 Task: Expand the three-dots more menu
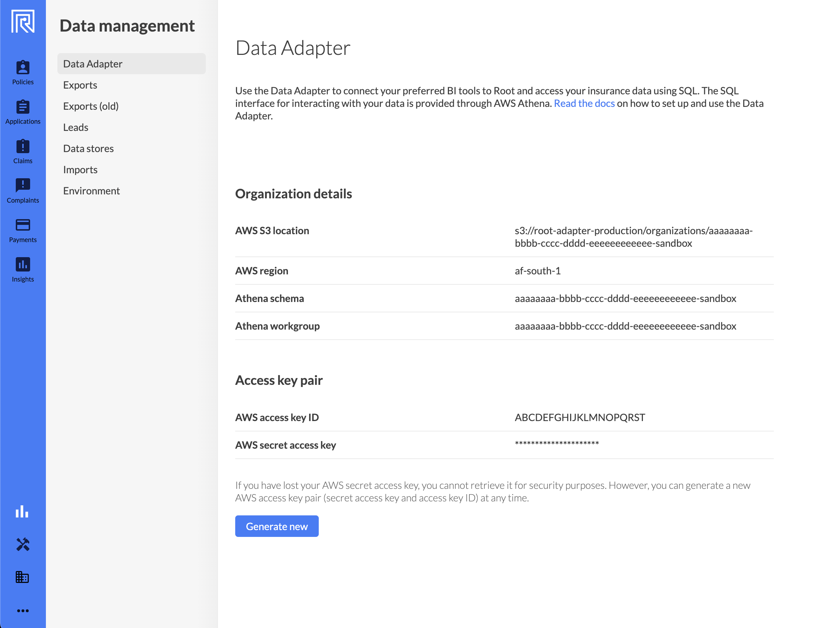(23, 611)
